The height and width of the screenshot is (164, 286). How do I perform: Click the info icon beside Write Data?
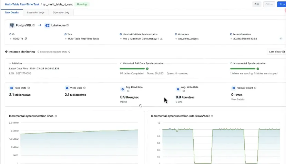84,88
